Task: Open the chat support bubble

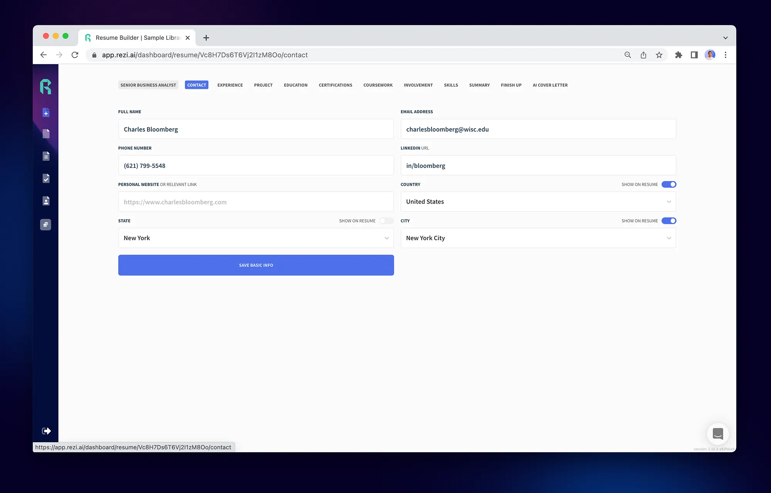Action: 718,434
